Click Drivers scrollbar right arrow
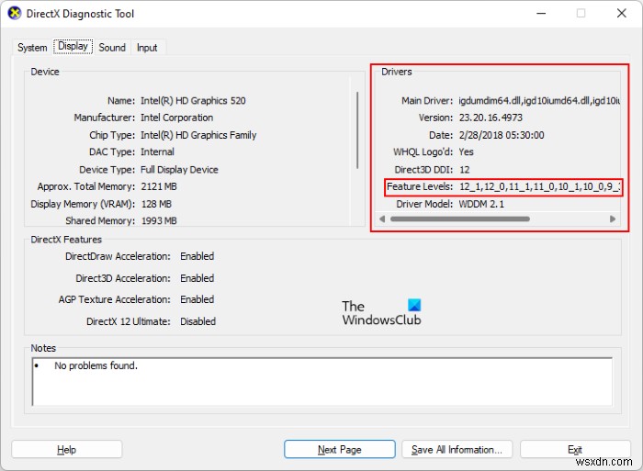The width and height of the screenshot is (643, 471). click(x=613, y=219)
